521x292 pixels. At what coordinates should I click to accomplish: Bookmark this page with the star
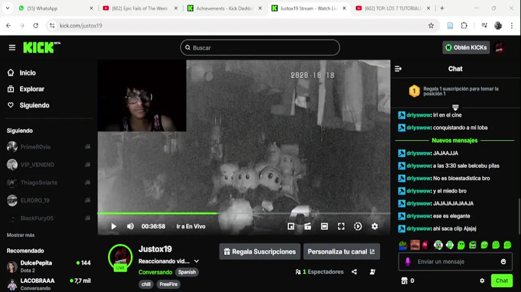(431, 26)
